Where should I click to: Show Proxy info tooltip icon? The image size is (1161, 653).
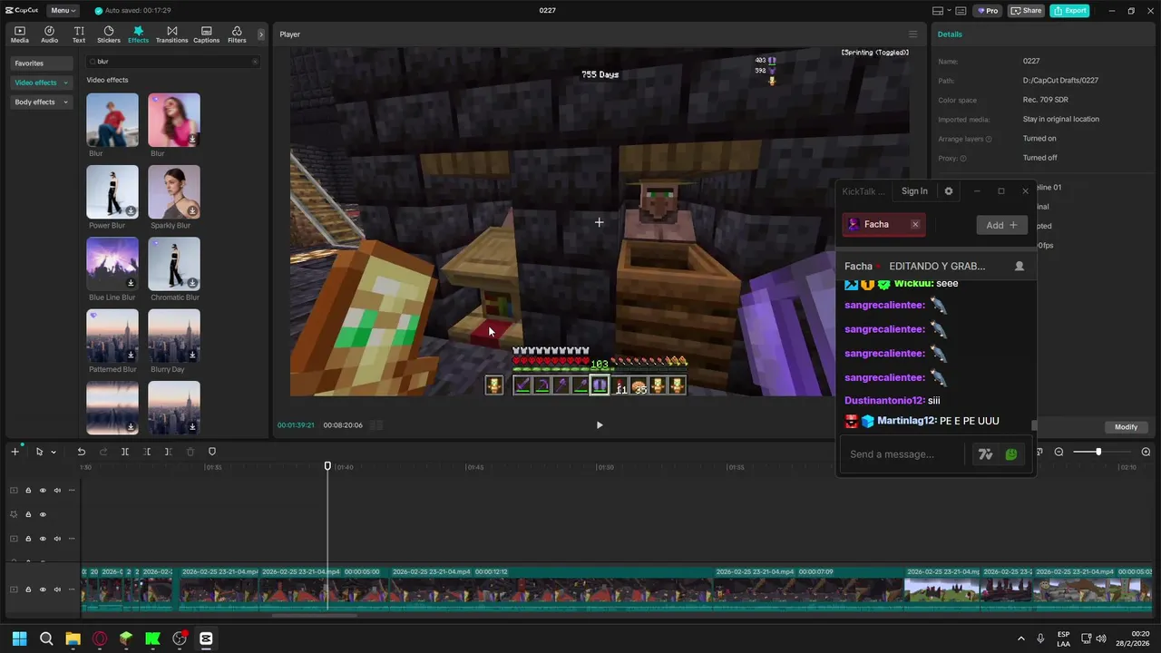(x=963, y=159)
